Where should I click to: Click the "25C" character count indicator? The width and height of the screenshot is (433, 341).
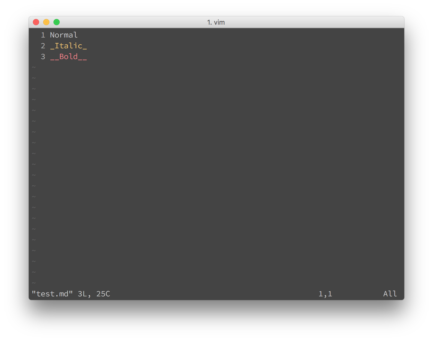point(103,294)
